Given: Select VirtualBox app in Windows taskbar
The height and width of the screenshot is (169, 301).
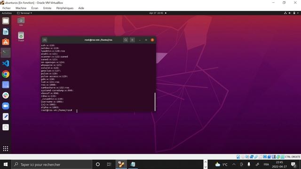Looking at the screenshot, I should pyautogui.click(x=121, y=164).
